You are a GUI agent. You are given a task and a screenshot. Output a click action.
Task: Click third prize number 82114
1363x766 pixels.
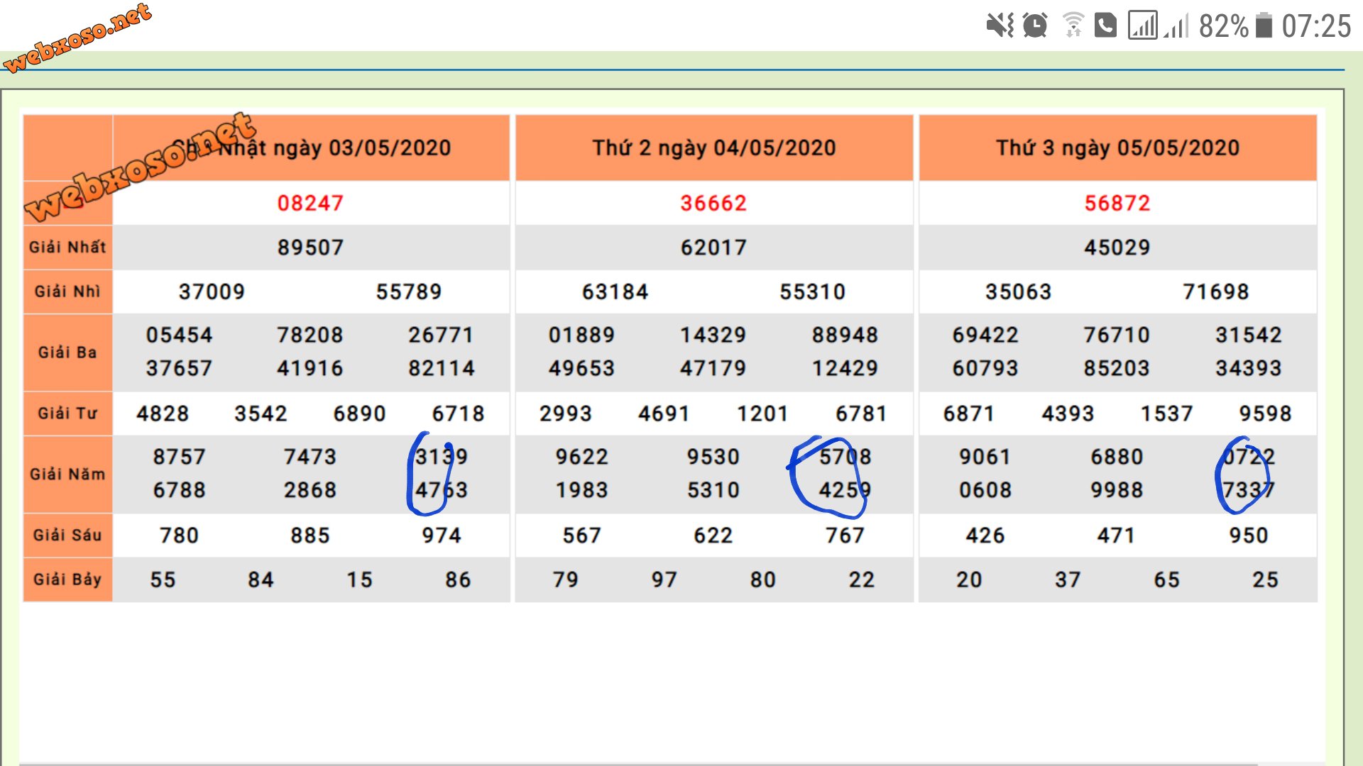pyautogui.click(x=441, y=368)
